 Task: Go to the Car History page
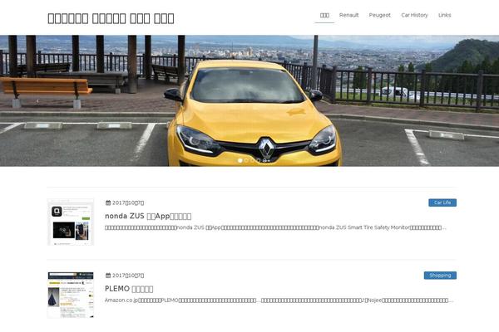pos(414,15)
